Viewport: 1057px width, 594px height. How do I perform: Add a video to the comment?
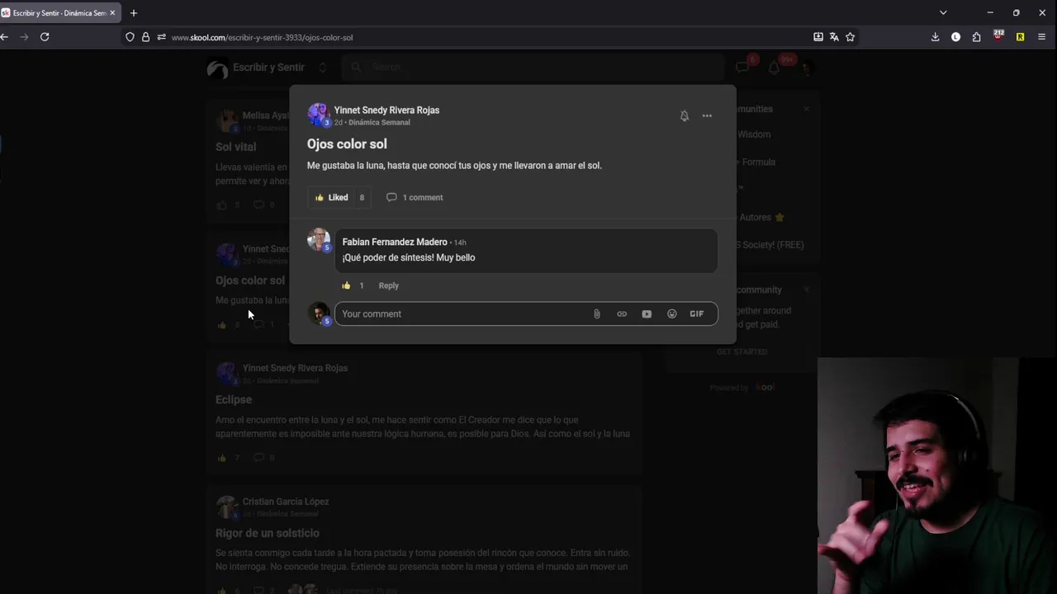tap(647, 313)
